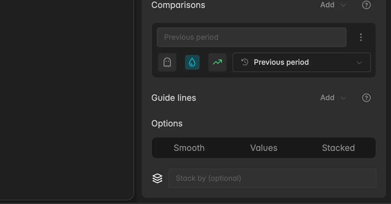Open help for Comparisons section
Viewport: 391px width, 204px height.
tap(367, 5)
